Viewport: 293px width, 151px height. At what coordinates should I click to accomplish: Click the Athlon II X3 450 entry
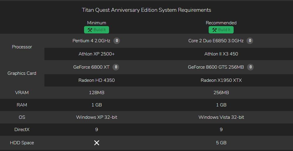(x=221, y=54)
